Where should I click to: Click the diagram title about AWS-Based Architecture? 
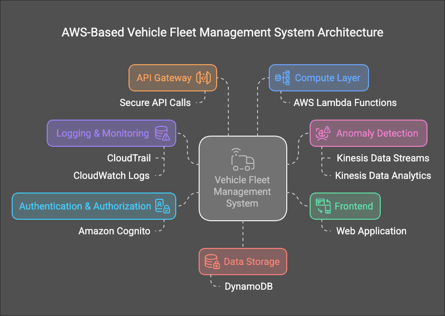point(222,32)
